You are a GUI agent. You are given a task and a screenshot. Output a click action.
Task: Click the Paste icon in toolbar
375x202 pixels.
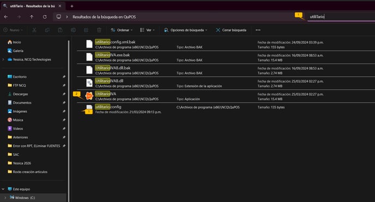click(x=61, y=30)
